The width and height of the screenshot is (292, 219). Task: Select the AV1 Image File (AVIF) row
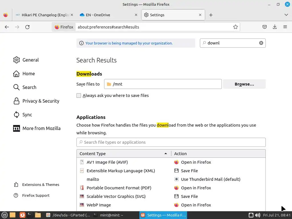point(171,162)
